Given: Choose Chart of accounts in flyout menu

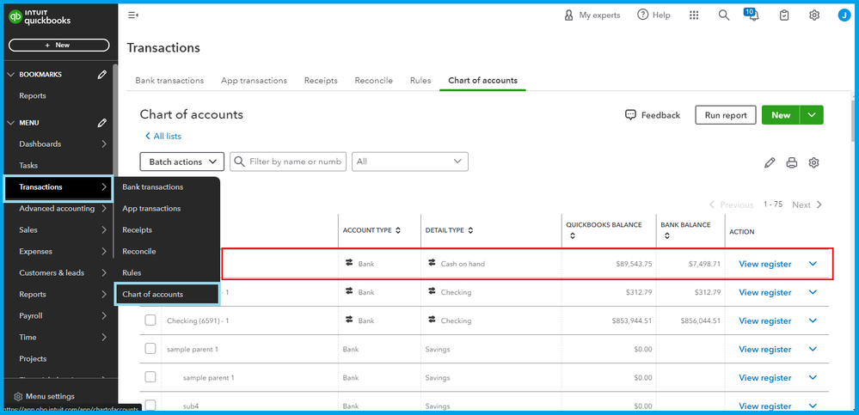Looking at the screenshot, I should pos(167,294).
